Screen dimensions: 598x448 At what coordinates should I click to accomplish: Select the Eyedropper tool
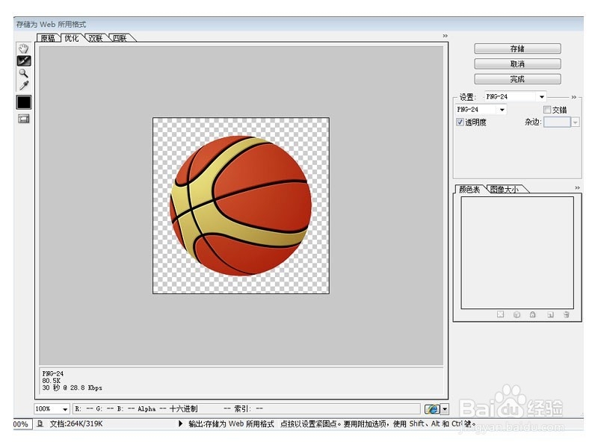point(24,86)
